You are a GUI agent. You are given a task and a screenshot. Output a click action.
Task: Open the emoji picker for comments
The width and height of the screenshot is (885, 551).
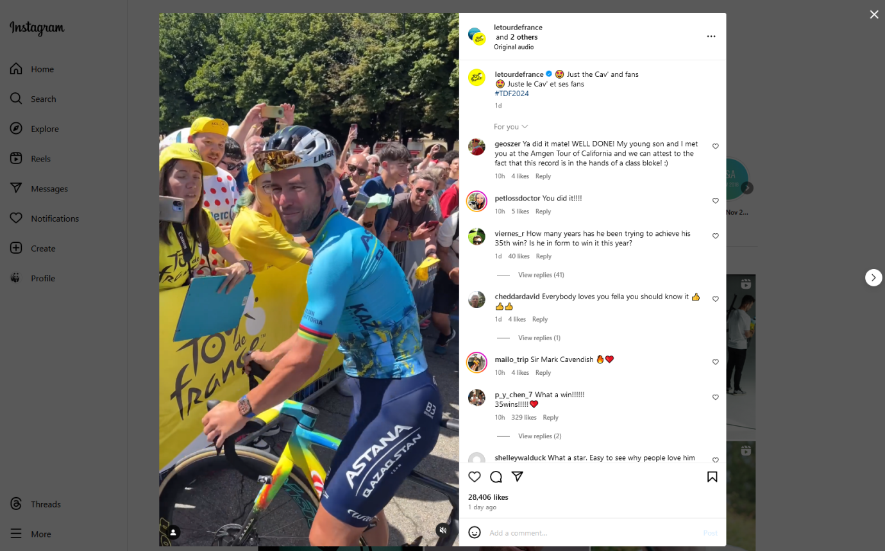475,532
